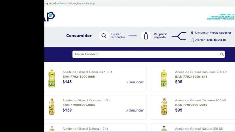Click Denunciar for Cocinero 1.5 Lt
The height and width of the screenshot is (132, 235).
[x=135, y=110]
